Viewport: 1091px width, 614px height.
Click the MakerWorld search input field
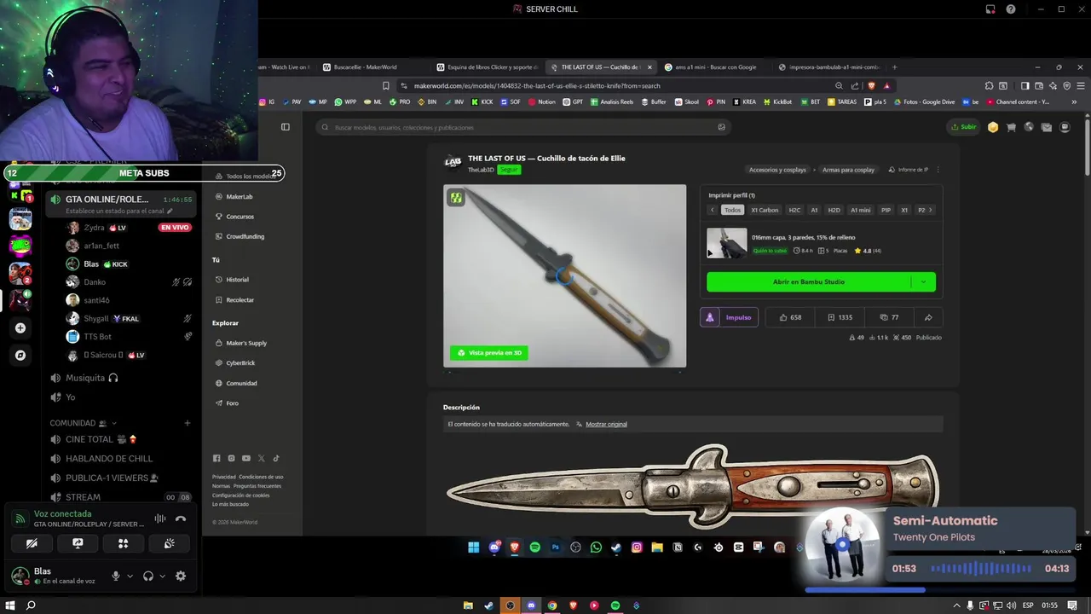(x=522, y=127)
